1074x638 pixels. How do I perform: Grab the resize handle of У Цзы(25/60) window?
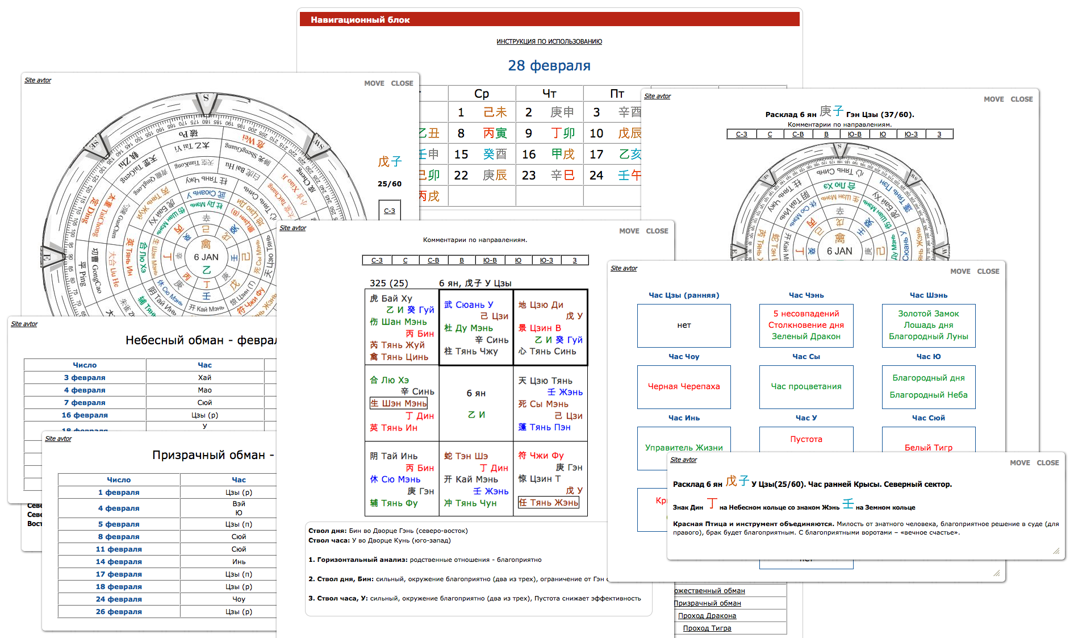click(1056, 551)
